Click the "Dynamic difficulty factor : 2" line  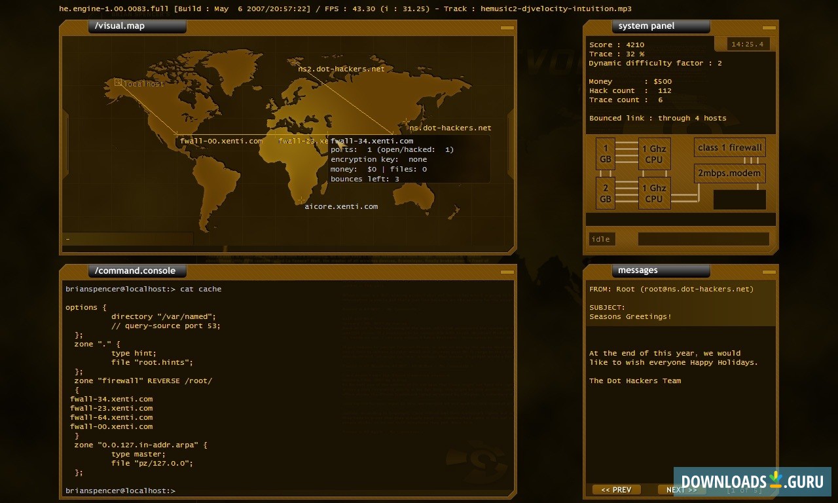tap(655, 64)
